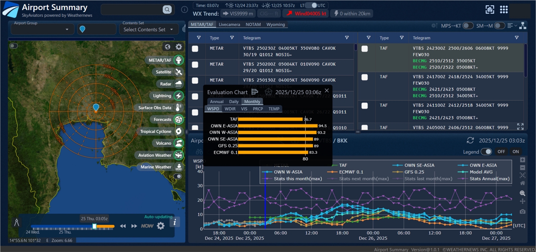This screenshot has height=252, width=536.
Task: Open the Select Contents Set dropdown
Action: [172, 30]
